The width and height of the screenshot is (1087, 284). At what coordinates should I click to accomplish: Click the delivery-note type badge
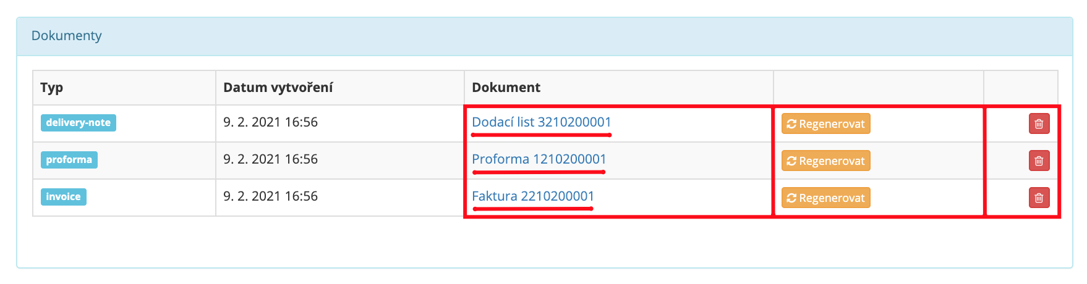tap(79, 123)
